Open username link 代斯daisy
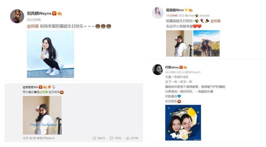This screenshot has width=266, height=147. [x=172, y=67]
